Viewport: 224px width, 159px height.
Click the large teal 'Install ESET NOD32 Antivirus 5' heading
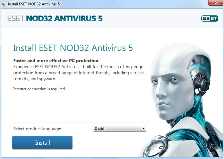73,48
